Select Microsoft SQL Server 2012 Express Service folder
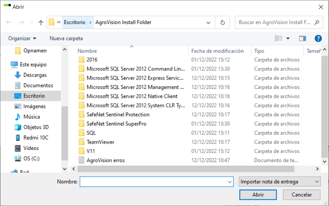The width and height of the screenshot is (329, 206). click(x=135, y=78)
